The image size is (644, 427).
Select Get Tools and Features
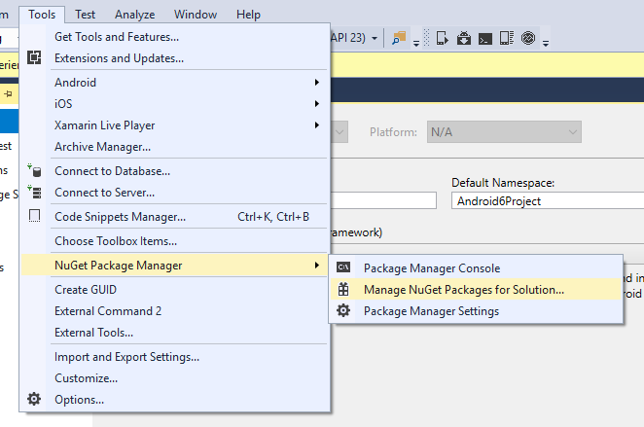click(x=174, y=37)
